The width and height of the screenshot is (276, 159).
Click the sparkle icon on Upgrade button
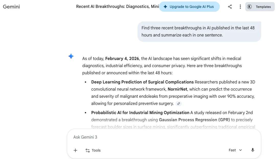(x=165, y=7)
